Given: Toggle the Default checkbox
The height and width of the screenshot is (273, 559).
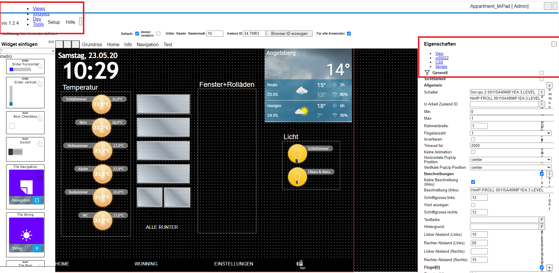Looking at the screenshot, I should pyautogui.click(x=137, y=34).
